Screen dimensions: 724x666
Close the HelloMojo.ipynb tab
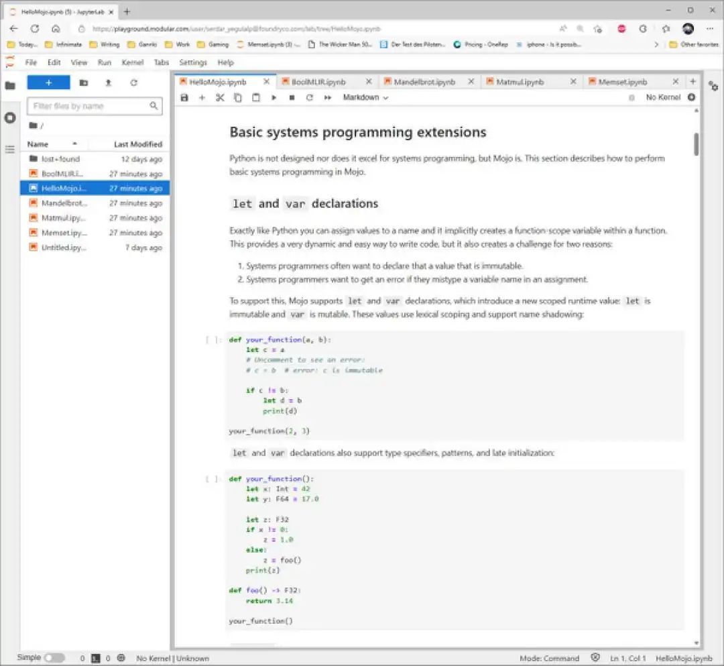tap(266, 82)
